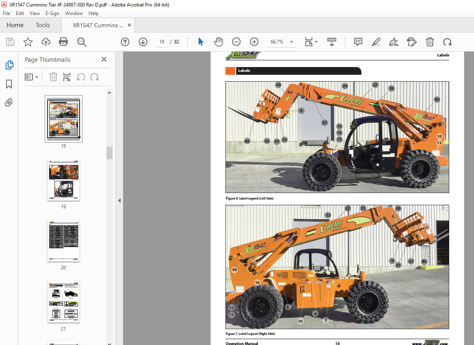Click the 'Labels' black section heading
This screenshot has height=345, width=474.
[298, 70]
